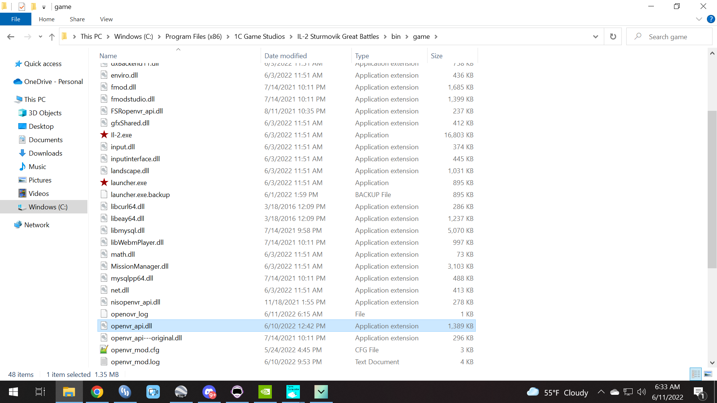Select 1C Game Studios breadcrumb
Viewport: 717px width, 403px height.
pos(260,37)
